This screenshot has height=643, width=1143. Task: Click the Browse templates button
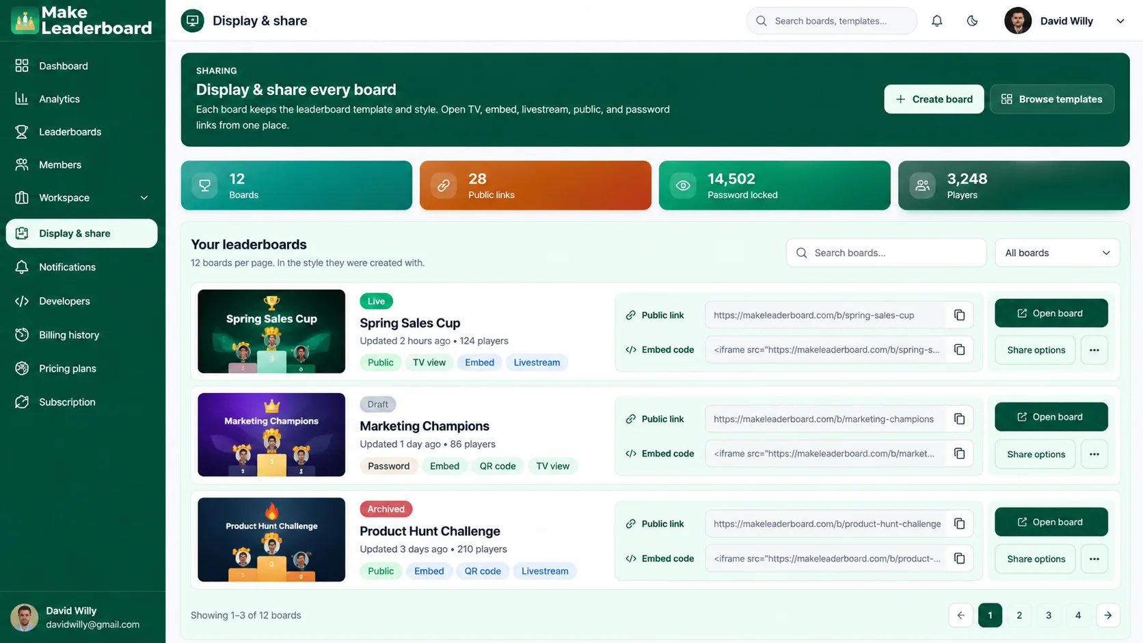1051,99
